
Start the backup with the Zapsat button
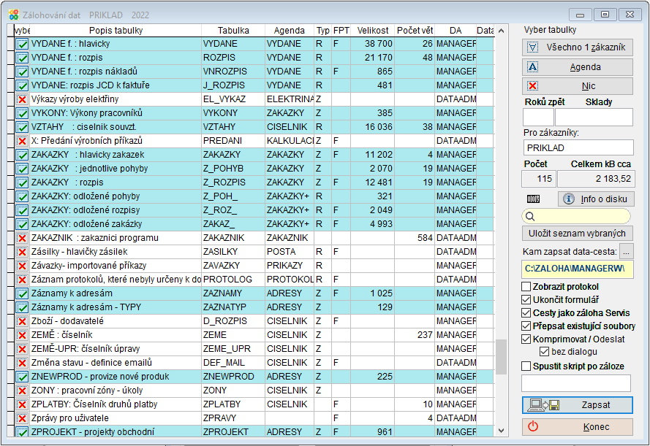(578, 405)
